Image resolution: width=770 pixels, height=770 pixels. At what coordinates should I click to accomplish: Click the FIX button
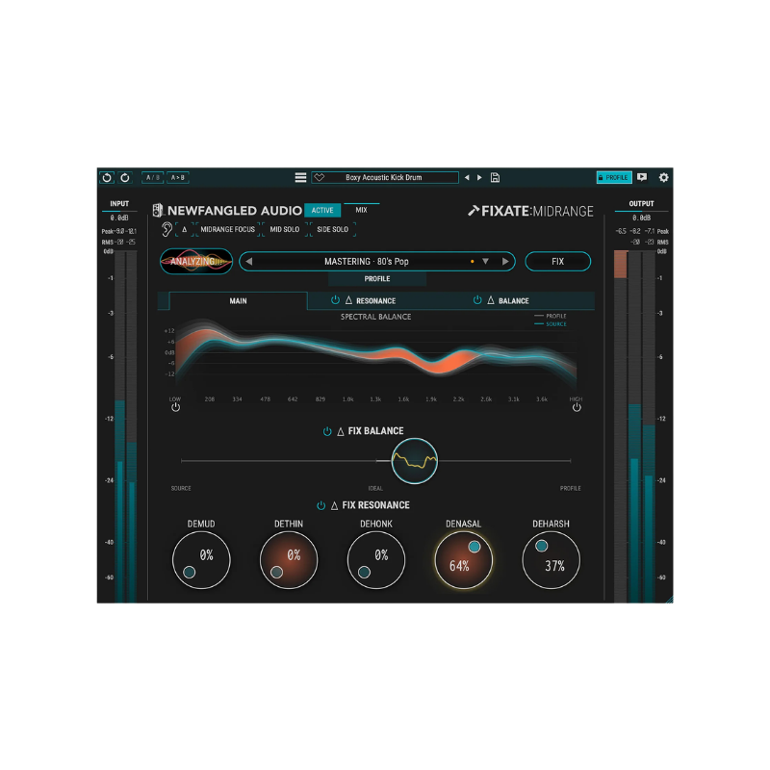(558, 261)
